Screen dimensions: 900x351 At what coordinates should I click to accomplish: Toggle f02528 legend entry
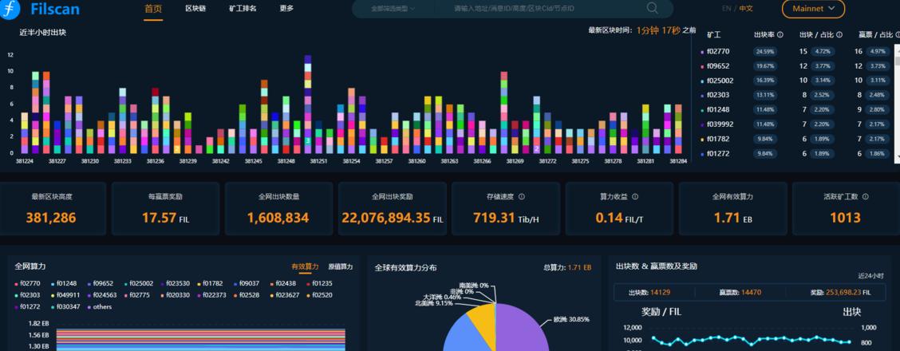247,295
